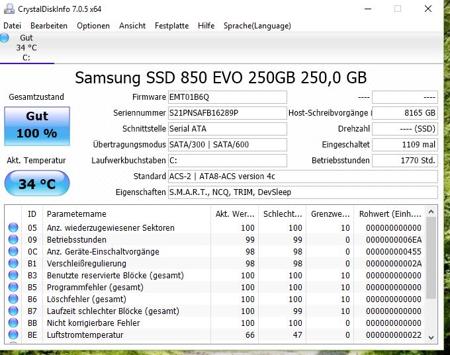
Task: Select row Luftstromtemperatur
Action: pos(215,335)
